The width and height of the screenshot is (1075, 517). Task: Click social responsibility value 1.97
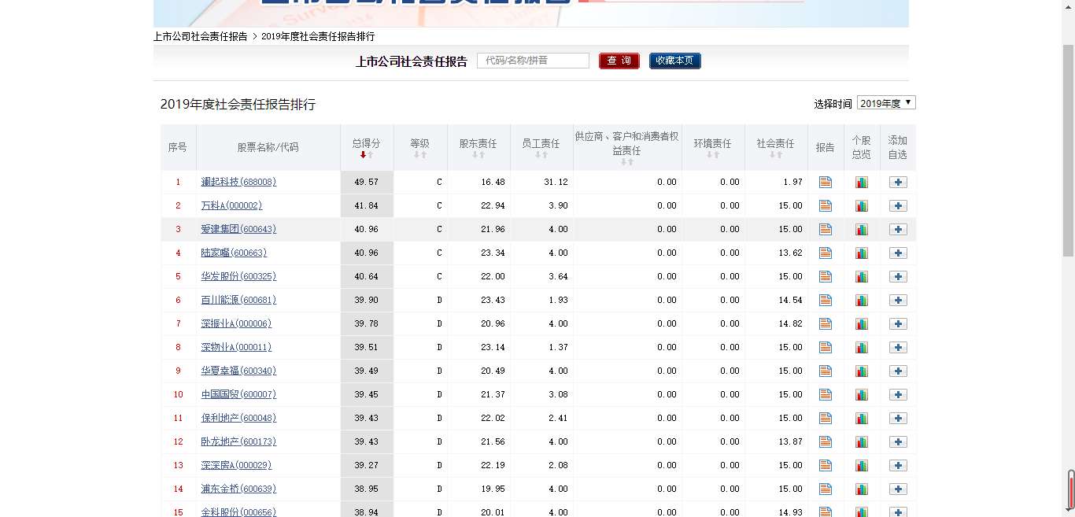793,182
